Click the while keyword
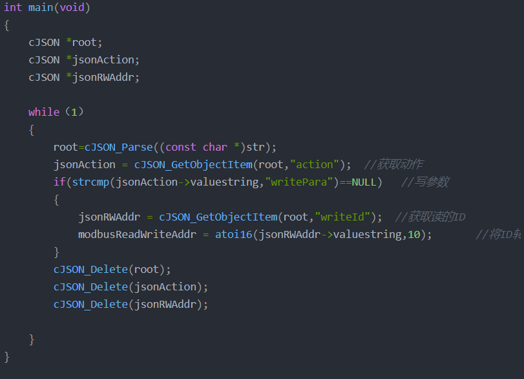 tap(43, 112)
